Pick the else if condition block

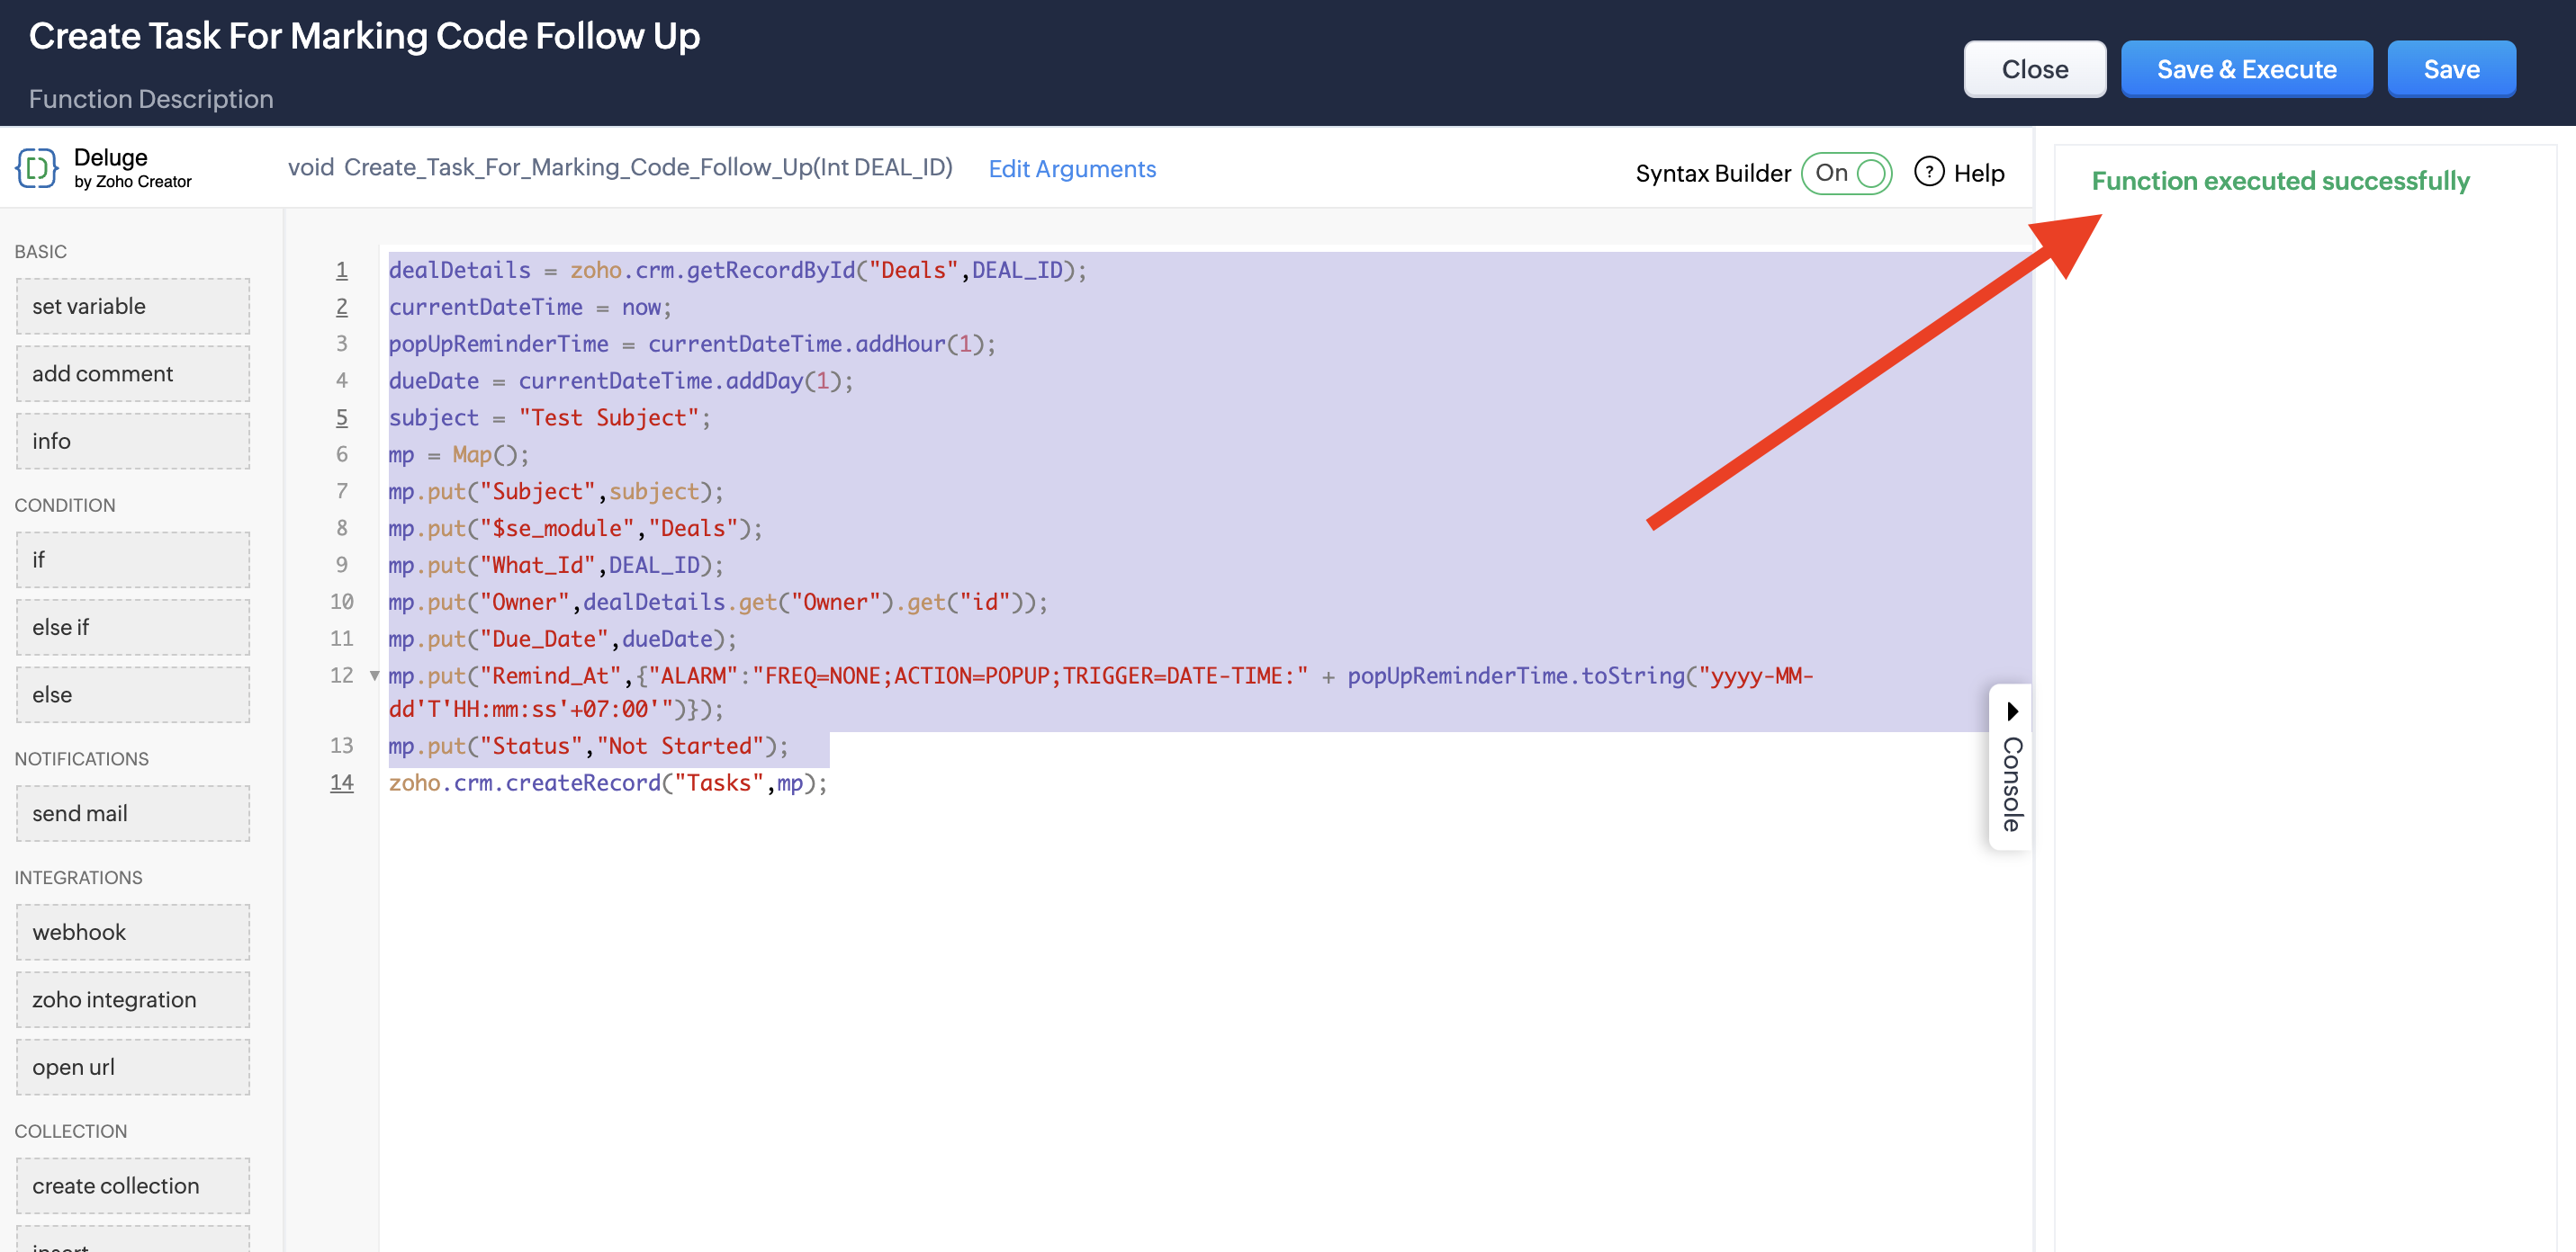(x=133, y=628)
